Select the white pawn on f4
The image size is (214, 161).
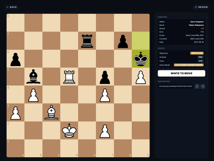coord(105,95)
